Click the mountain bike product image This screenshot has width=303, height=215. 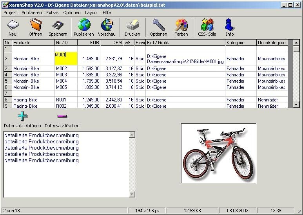click(218, 154)
